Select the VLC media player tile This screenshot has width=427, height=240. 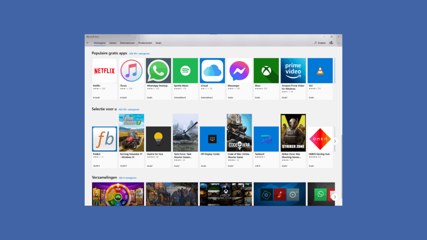[320, 71]
